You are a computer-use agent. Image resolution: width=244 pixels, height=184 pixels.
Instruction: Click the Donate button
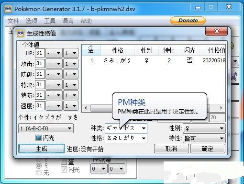pyautogui.click(x=188, y=21)
